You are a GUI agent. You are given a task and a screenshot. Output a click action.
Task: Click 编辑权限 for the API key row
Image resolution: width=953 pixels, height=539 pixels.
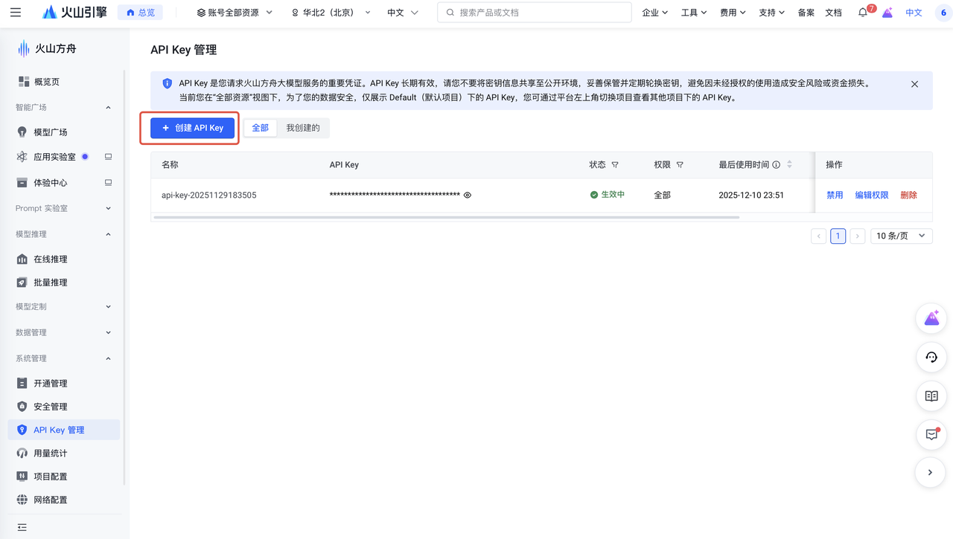click(x=872, y=194)
